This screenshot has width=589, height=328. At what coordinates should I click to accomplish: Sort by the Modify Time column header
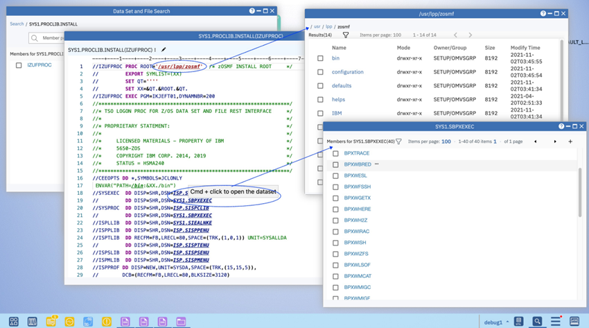[525, 48]
